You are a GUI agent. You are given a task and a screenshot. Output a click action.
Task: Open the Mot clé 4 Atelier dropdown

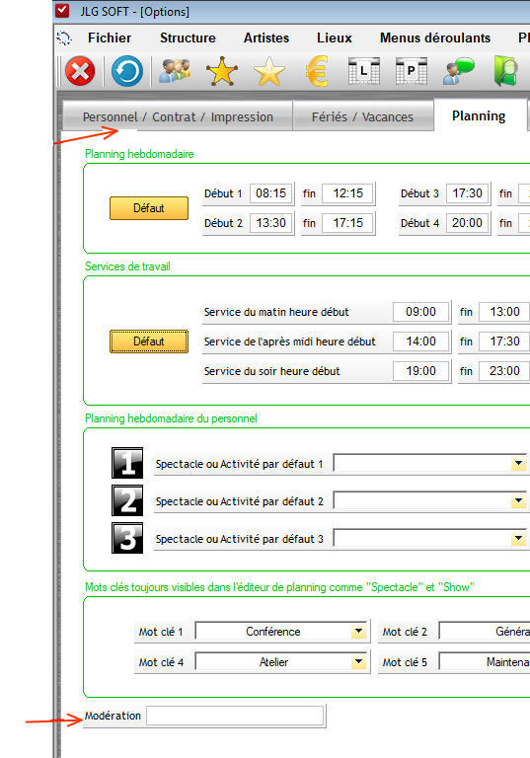point(358,662)
